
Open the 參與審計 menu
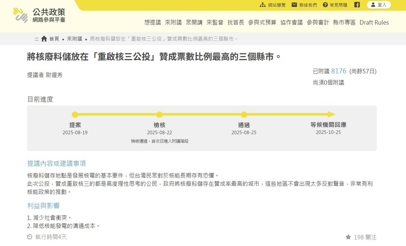[x=318, y=22]
